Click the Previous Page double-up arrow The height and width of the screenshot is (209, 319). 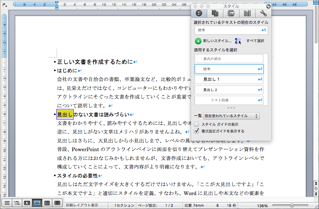click(316, 184)
